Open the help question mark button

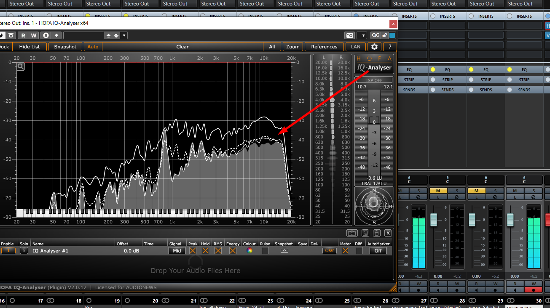tap(390, 47)
